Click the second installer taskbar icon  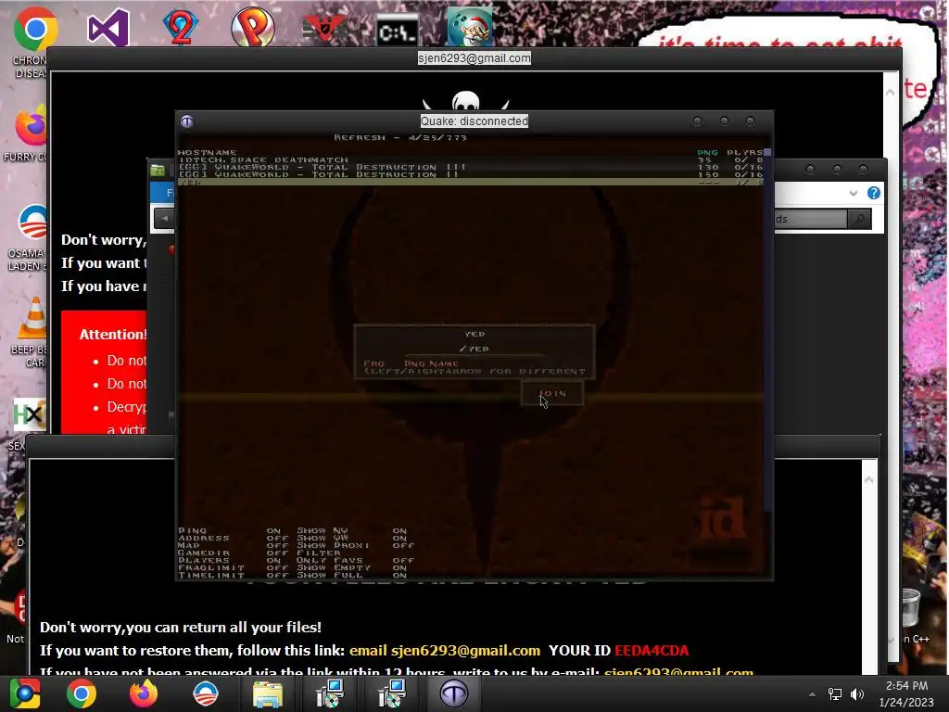(x=392, y=693)
